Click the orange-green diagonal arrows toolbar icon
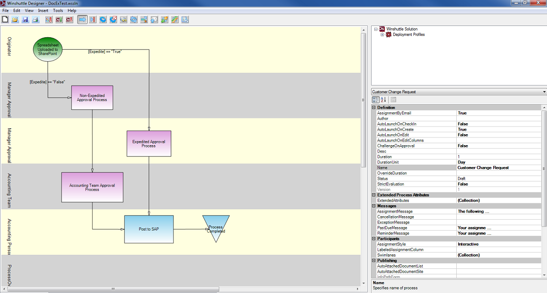Image resolution: width=547 pixels, height=293 pixels. tap(175, 20)
